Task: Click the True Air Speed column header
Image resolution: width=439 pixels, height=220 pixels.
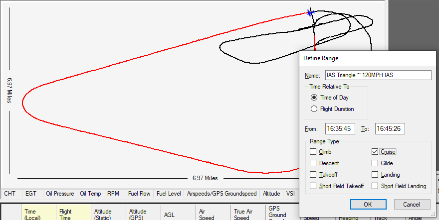Action: [x=248, y=213]
